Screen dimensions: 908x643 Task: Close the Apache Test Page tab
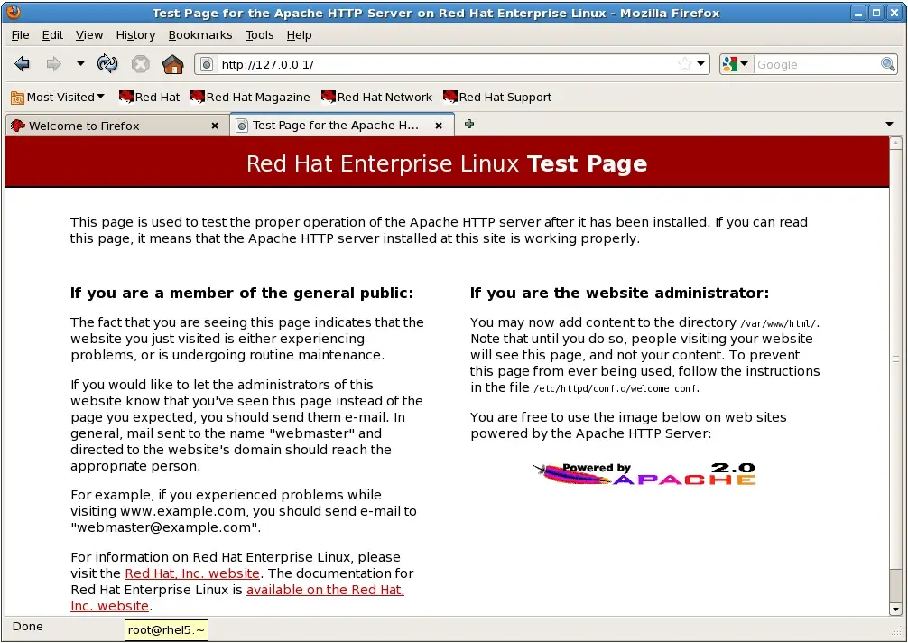point(440,126)
